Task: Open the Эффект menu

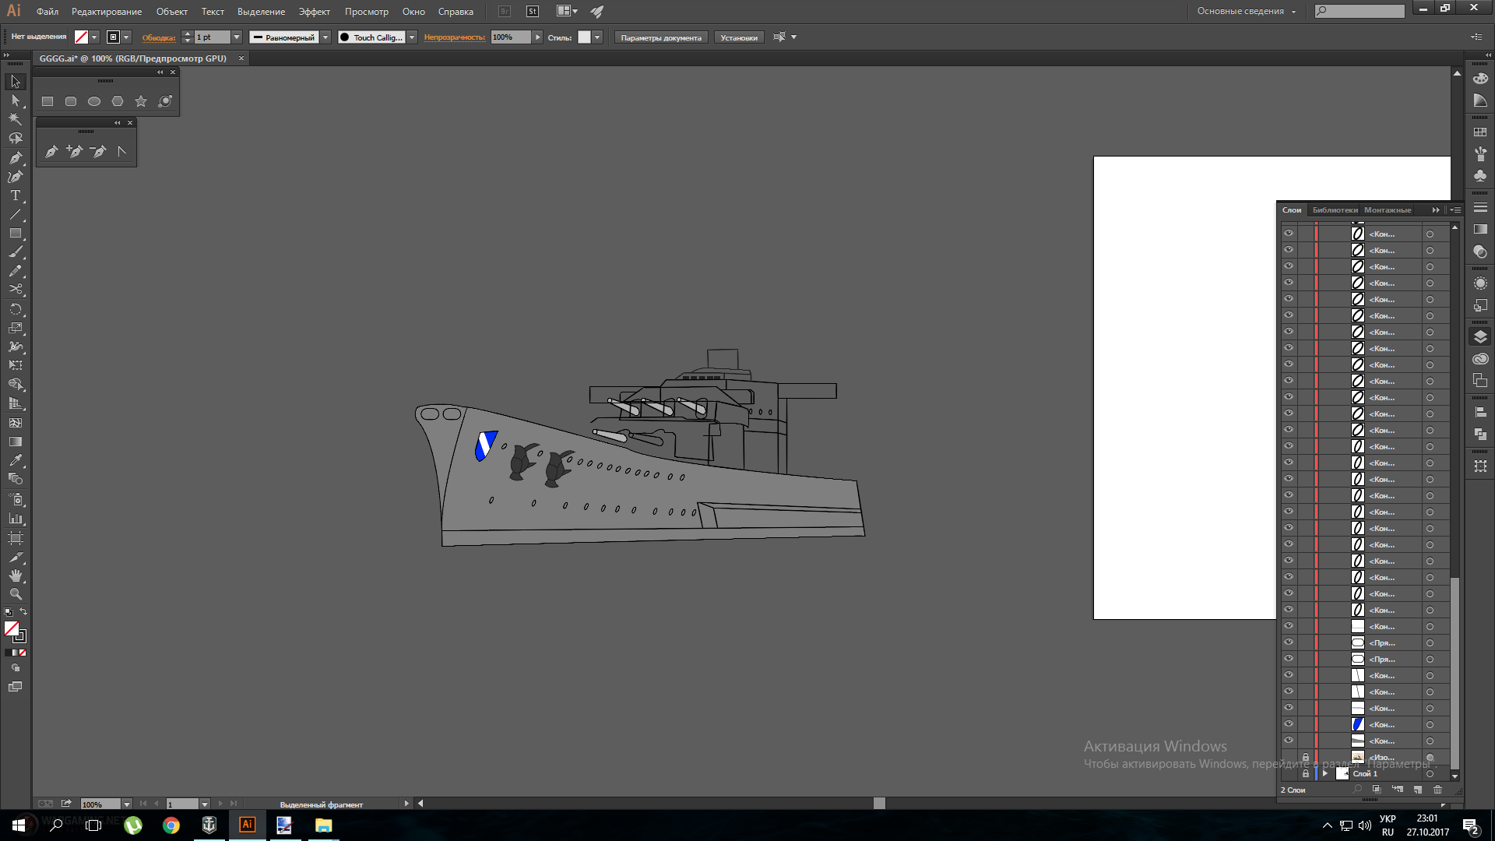Action: [314, 12]
